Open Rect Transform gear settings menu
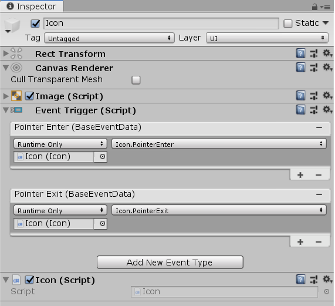Image resolution: width=335 pixels, height=306 pixels. click(327, 53)
